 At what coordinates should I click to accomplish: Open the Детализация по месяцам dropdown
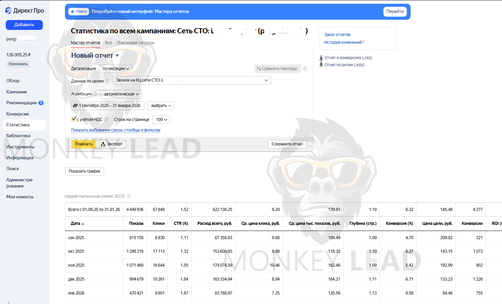click(116, 69)
